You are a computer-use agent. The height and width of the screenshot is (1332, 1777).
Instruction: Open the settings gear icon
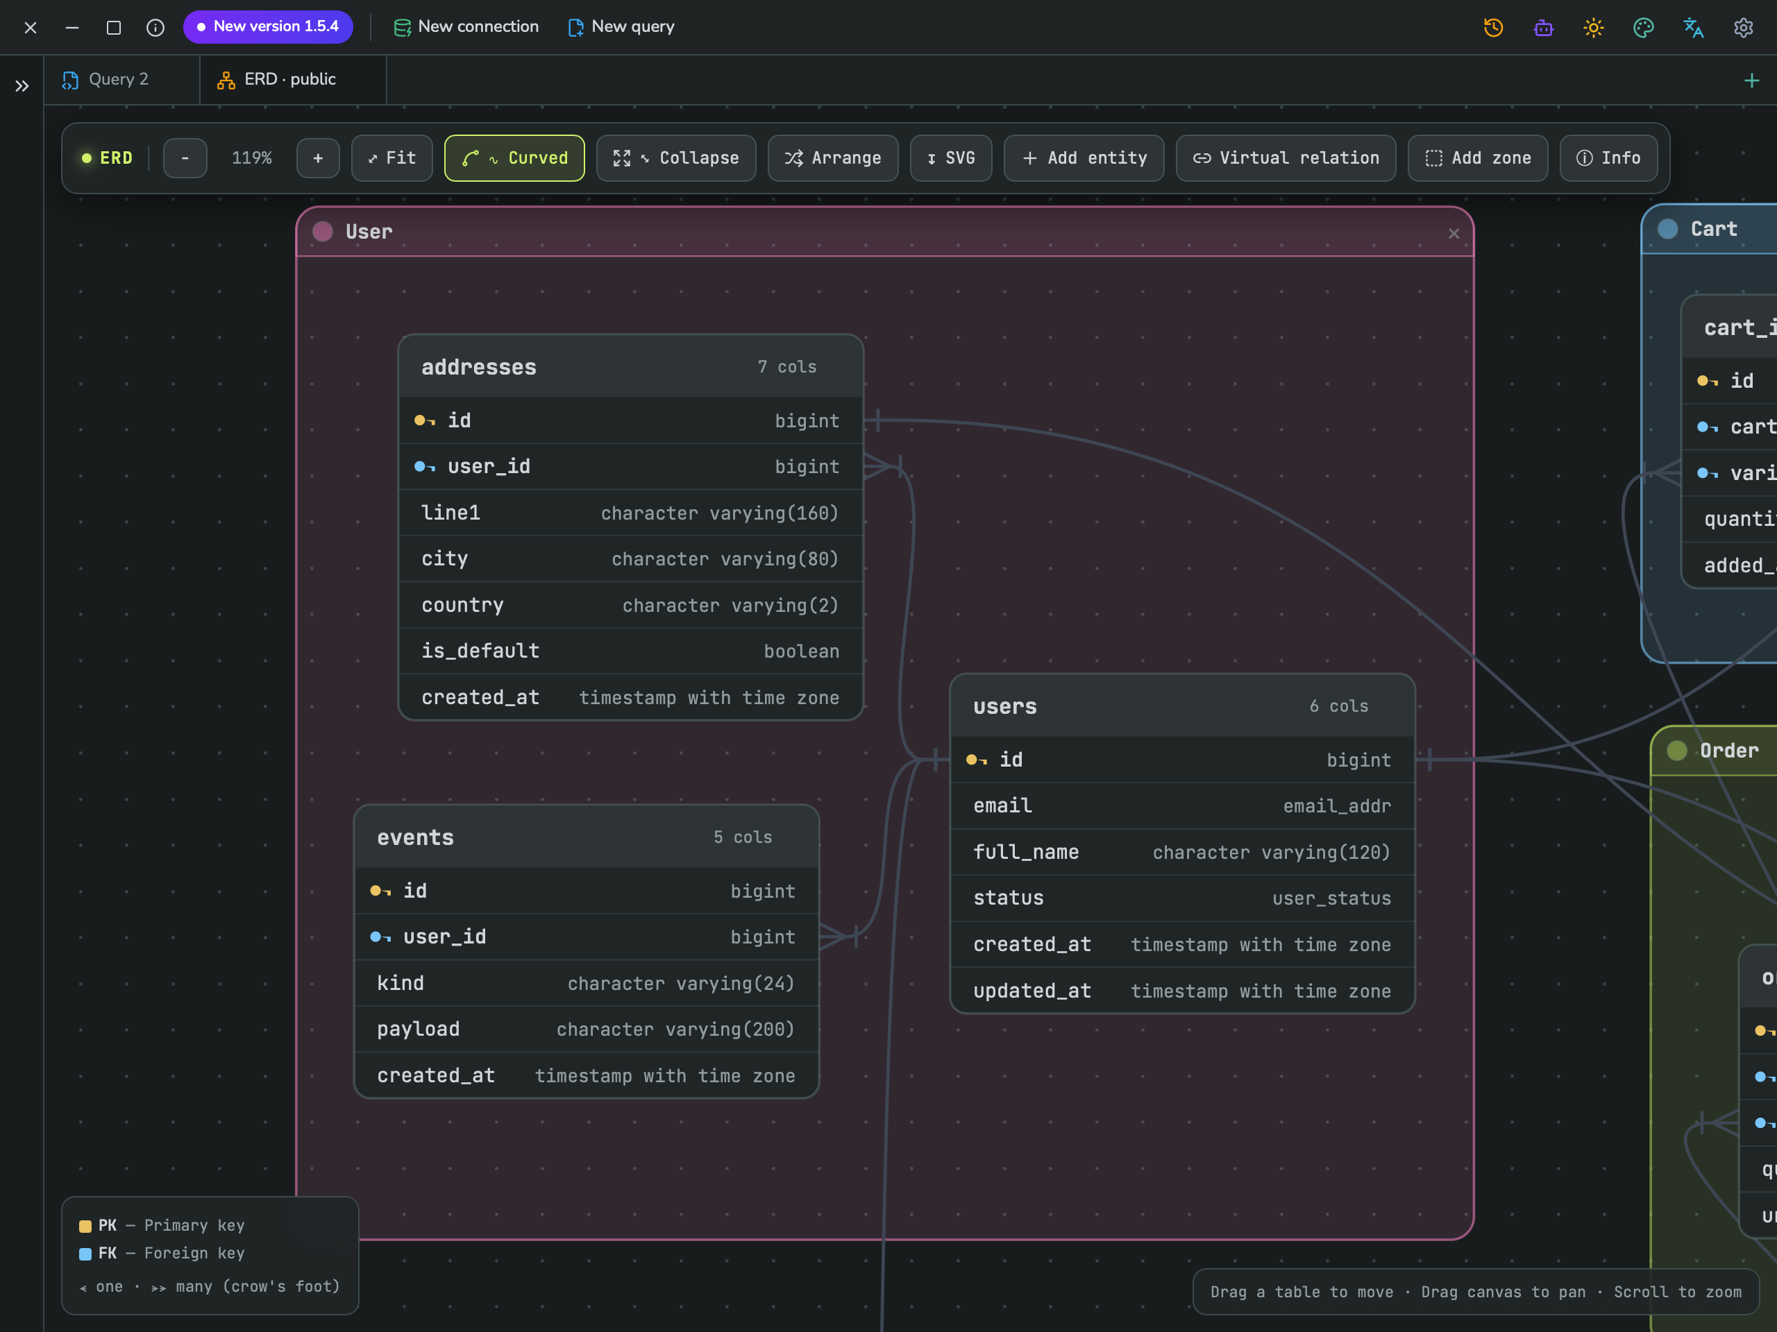point(1743,27)
